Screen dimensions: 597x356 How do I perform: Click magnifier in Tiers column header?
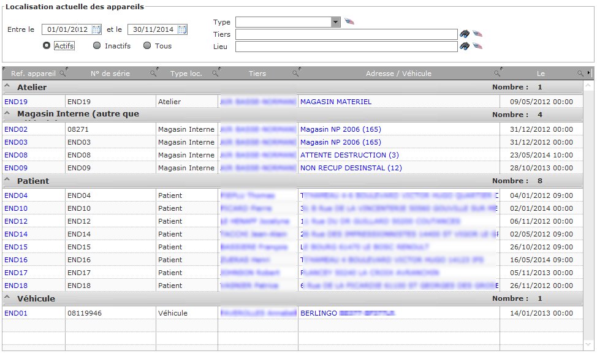pyautogui.click(x=296, y=73)
